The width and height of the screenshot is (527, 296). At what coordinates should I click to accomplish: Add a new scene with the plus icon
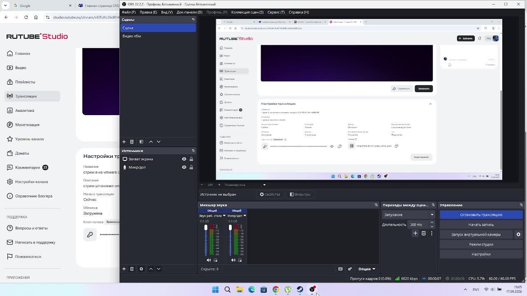click(x=124, y=141)
